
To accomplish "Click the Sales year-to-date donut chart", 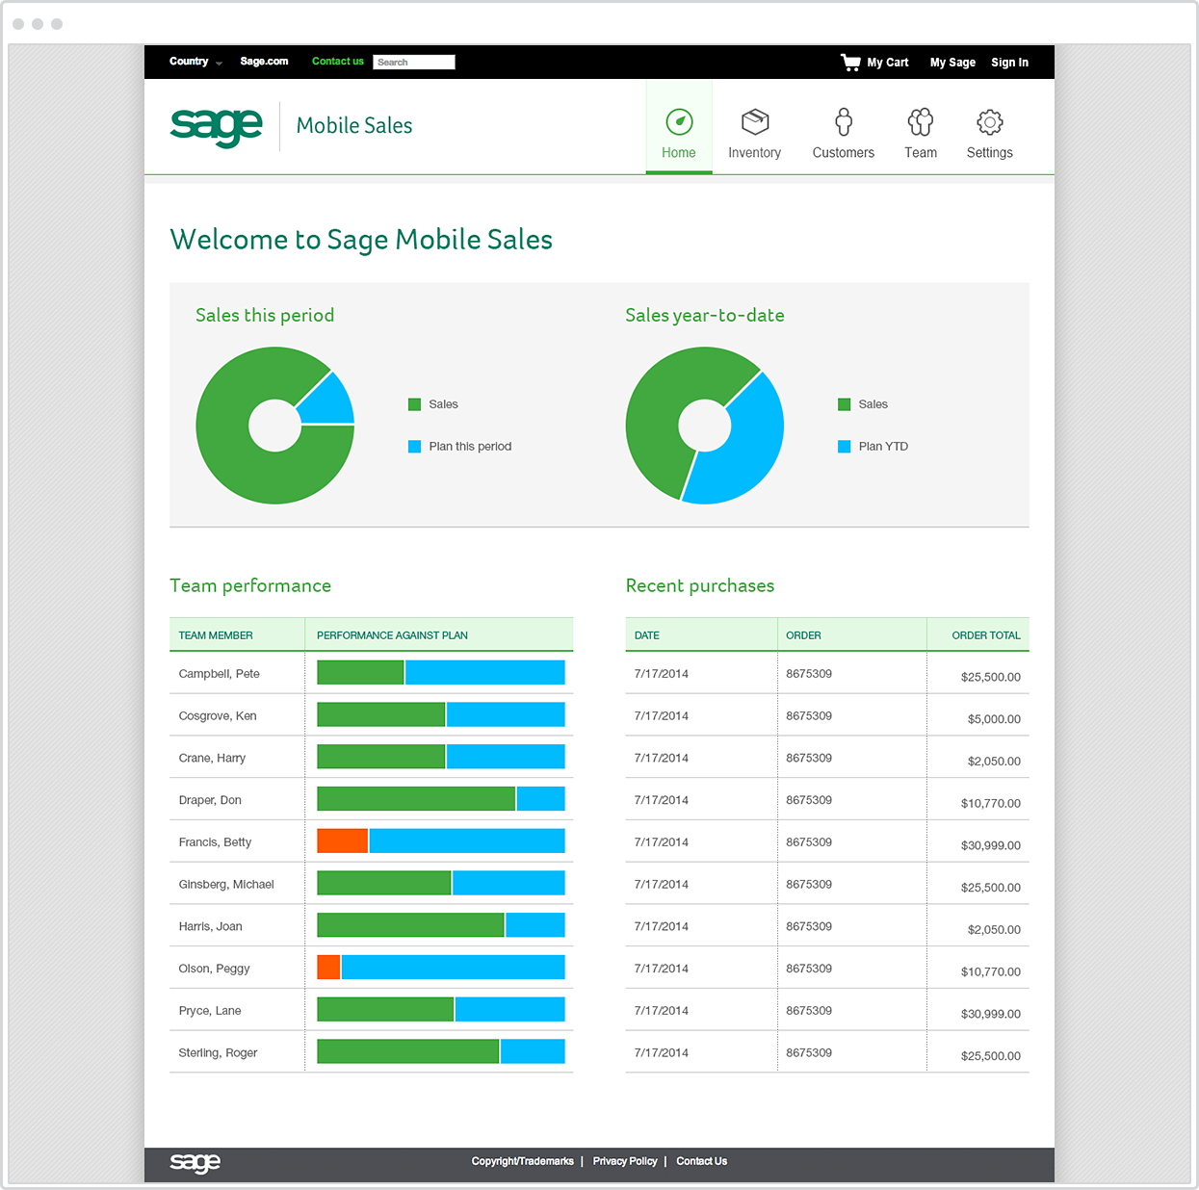I will coord(705,426).
